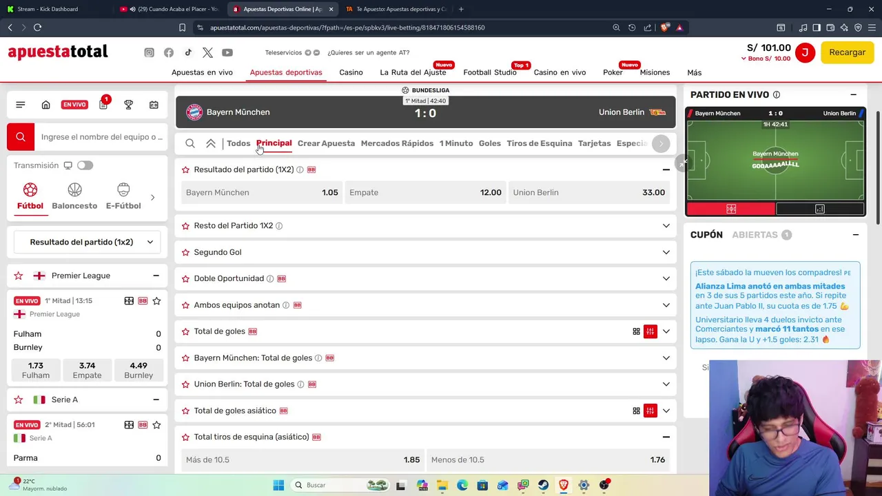Open the calendar schedule icon
Image resolution: width=882 pixels, height=496 pixels.
coord(154,105)
